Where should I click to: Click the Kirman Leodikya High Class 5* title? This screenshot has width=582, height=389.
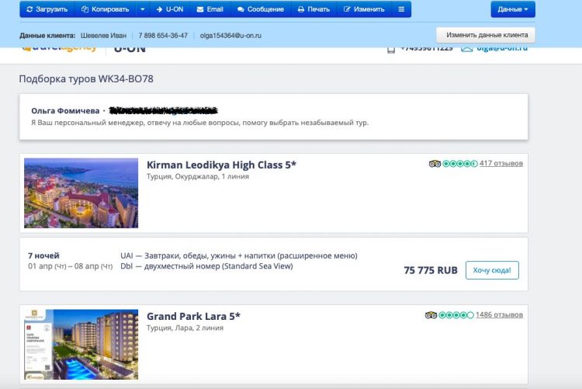click(221, 165)
